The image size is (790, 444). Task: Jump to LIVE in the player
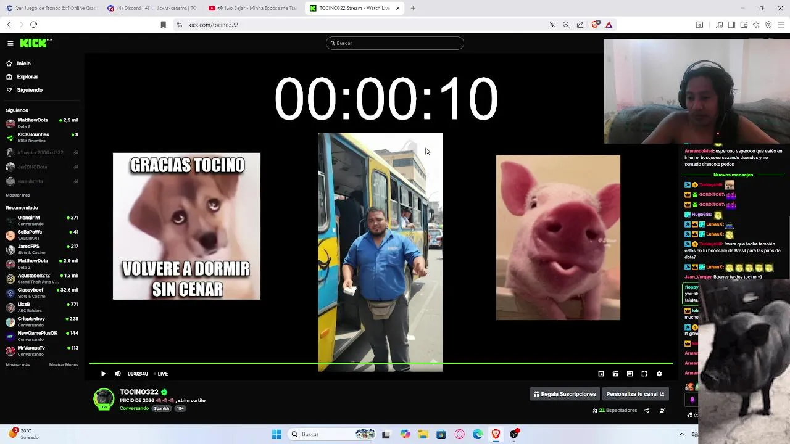160,374
